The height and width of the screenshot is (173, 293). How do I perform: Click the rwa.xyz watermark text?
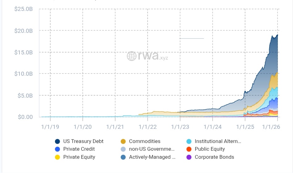click(x=153, y=56)
